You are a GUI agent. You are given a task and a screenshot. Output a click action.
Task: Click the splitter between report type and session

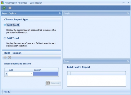[x=31, y=50]
